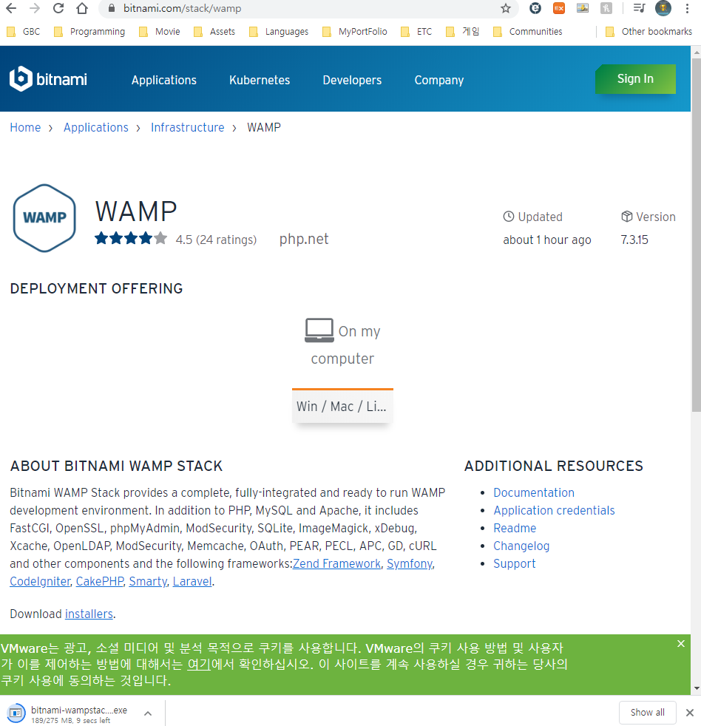Open the Programming bookmark folder

click(89, 32)
